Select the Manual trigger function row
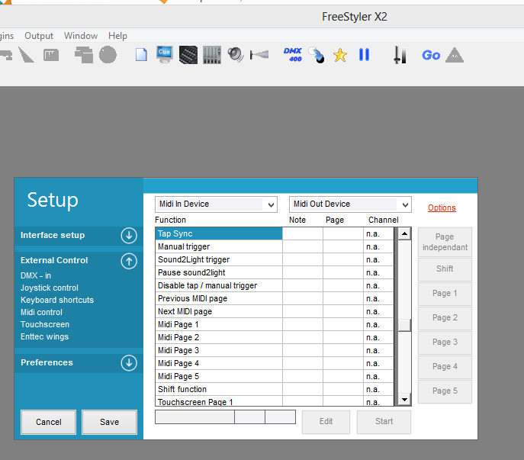This screenshot has height=460, width=524. (218, 247)
